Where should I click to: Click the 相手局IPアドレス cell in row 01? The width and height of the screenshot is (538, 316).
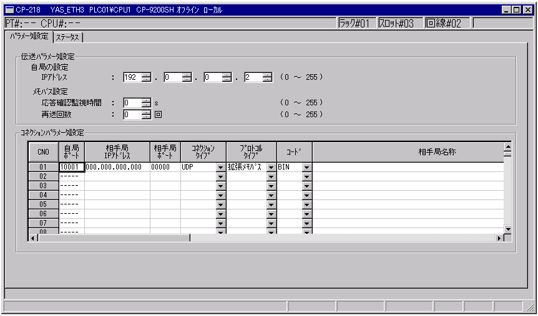[x=117, y=167]
